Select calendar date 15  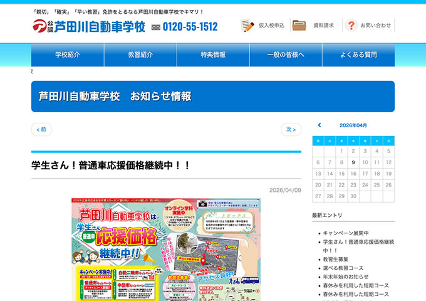point(341,174)
